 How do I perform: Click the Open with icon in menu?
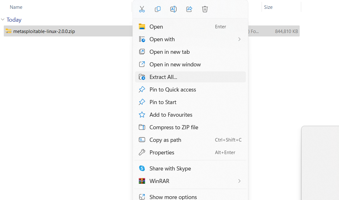point(142,39)
